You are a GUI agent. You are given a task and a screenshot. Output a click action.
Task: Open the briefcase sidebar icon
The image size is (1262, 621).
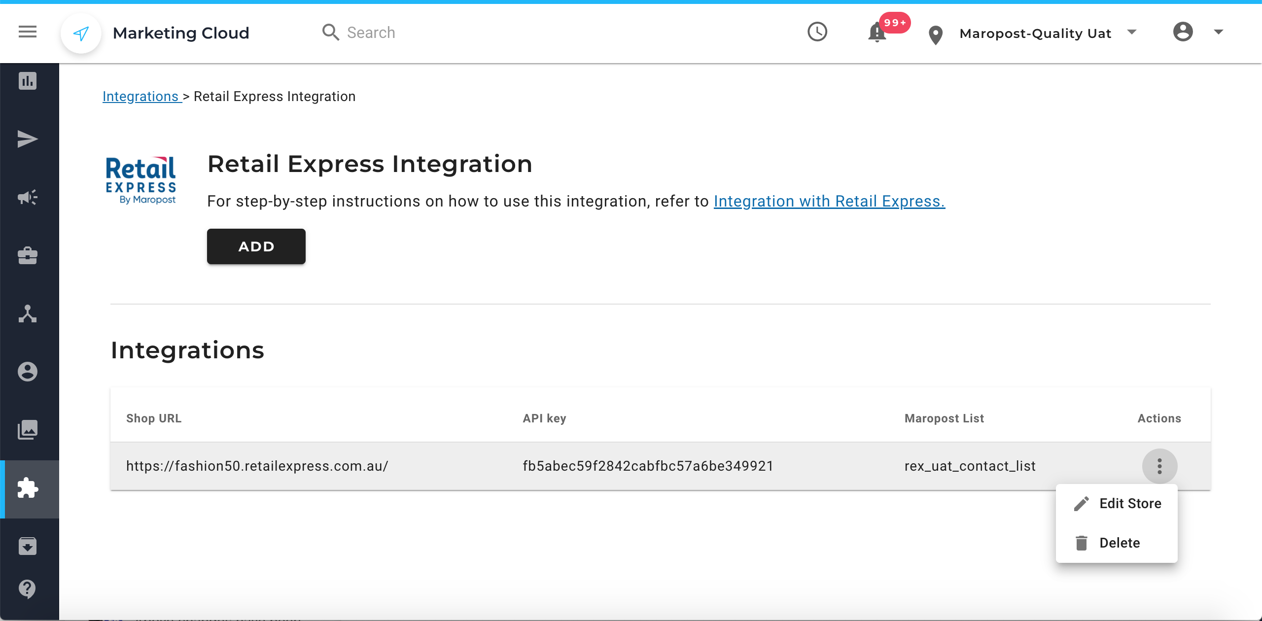click(28, 255)
